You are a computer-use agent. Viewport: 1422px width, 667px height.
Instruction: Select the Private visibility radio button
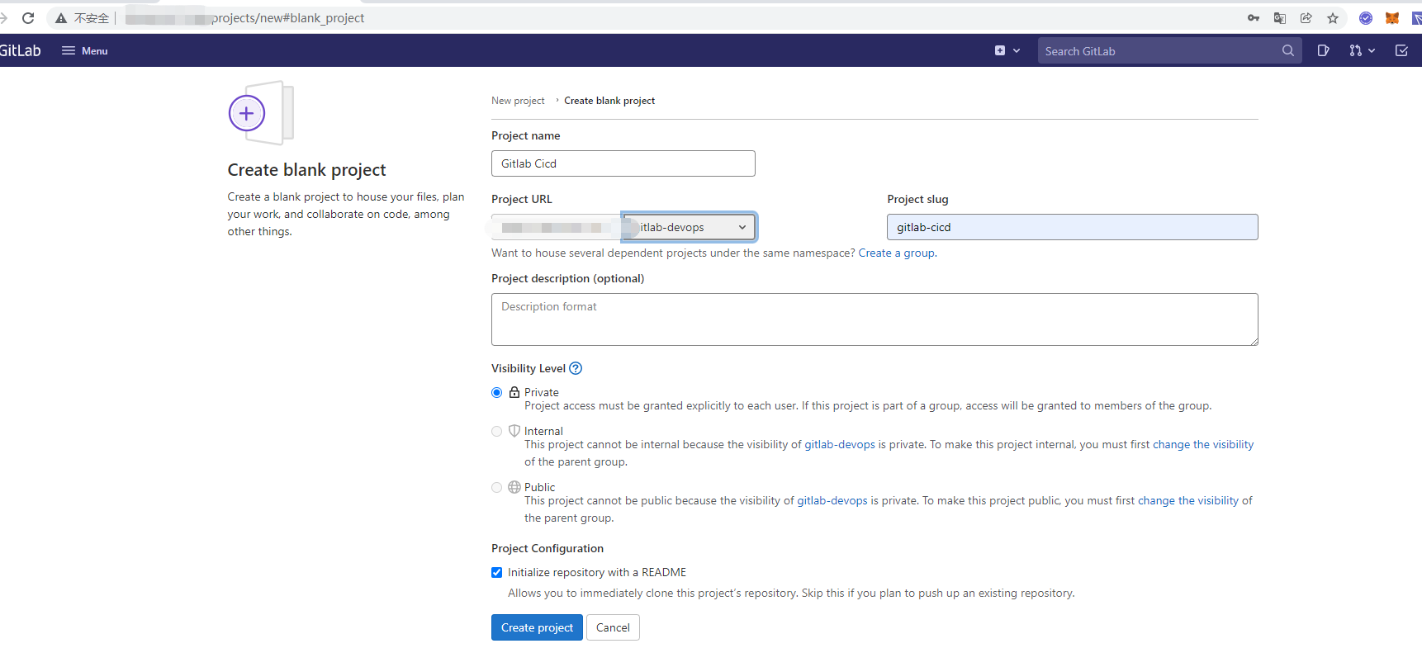pyautogui.click(x=496, y=393)
